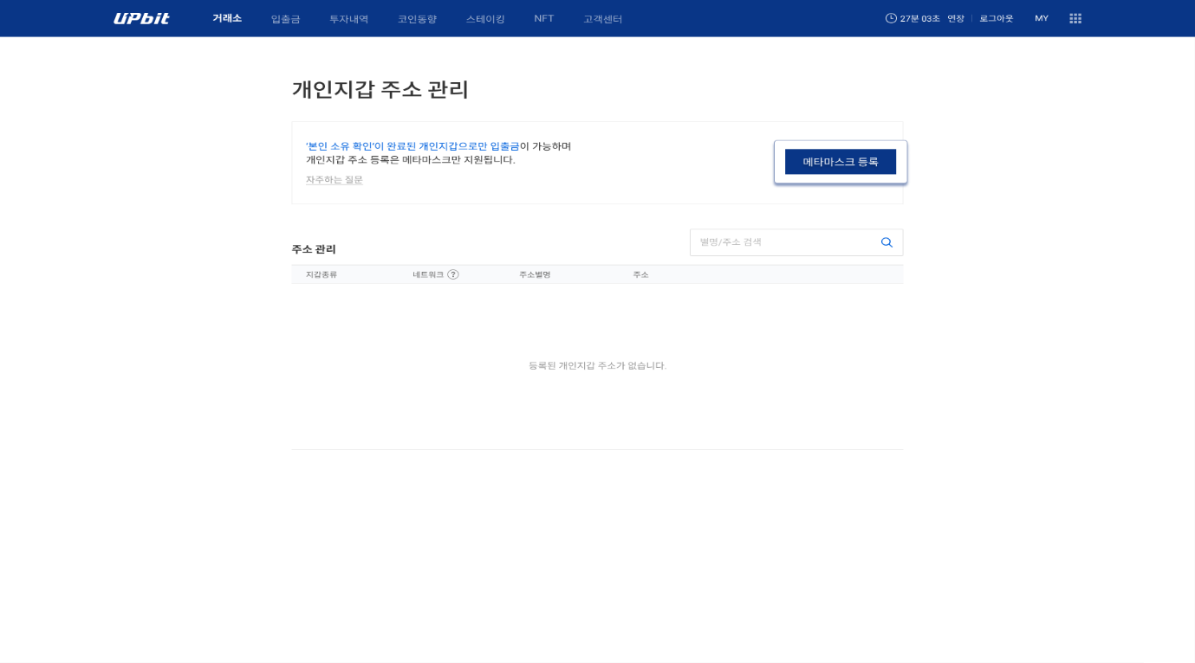Open the NFT menu
The image size is (1195, 663).
pos(544,18)
